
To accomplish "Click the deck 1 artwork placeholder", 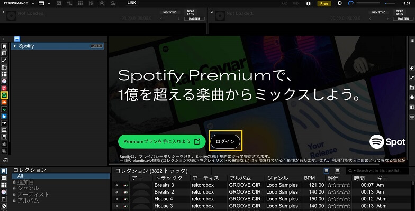I will 12,16.
